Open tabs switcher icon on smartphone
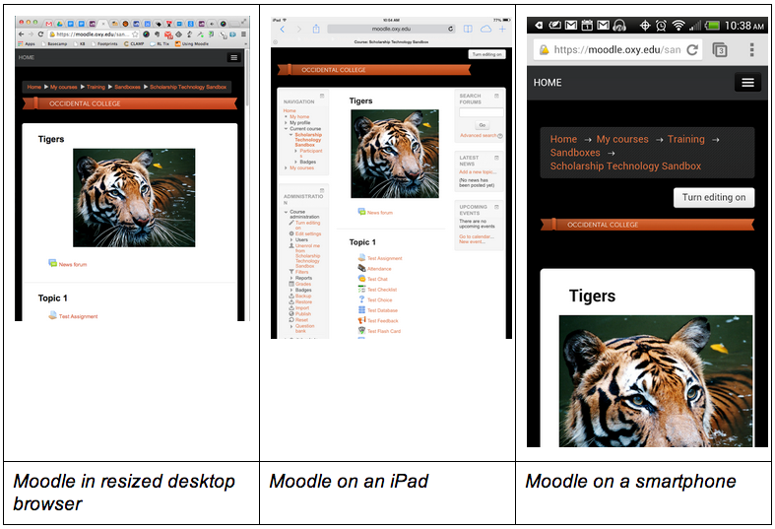This screenshot has height=529, width=775. [720, 49]
